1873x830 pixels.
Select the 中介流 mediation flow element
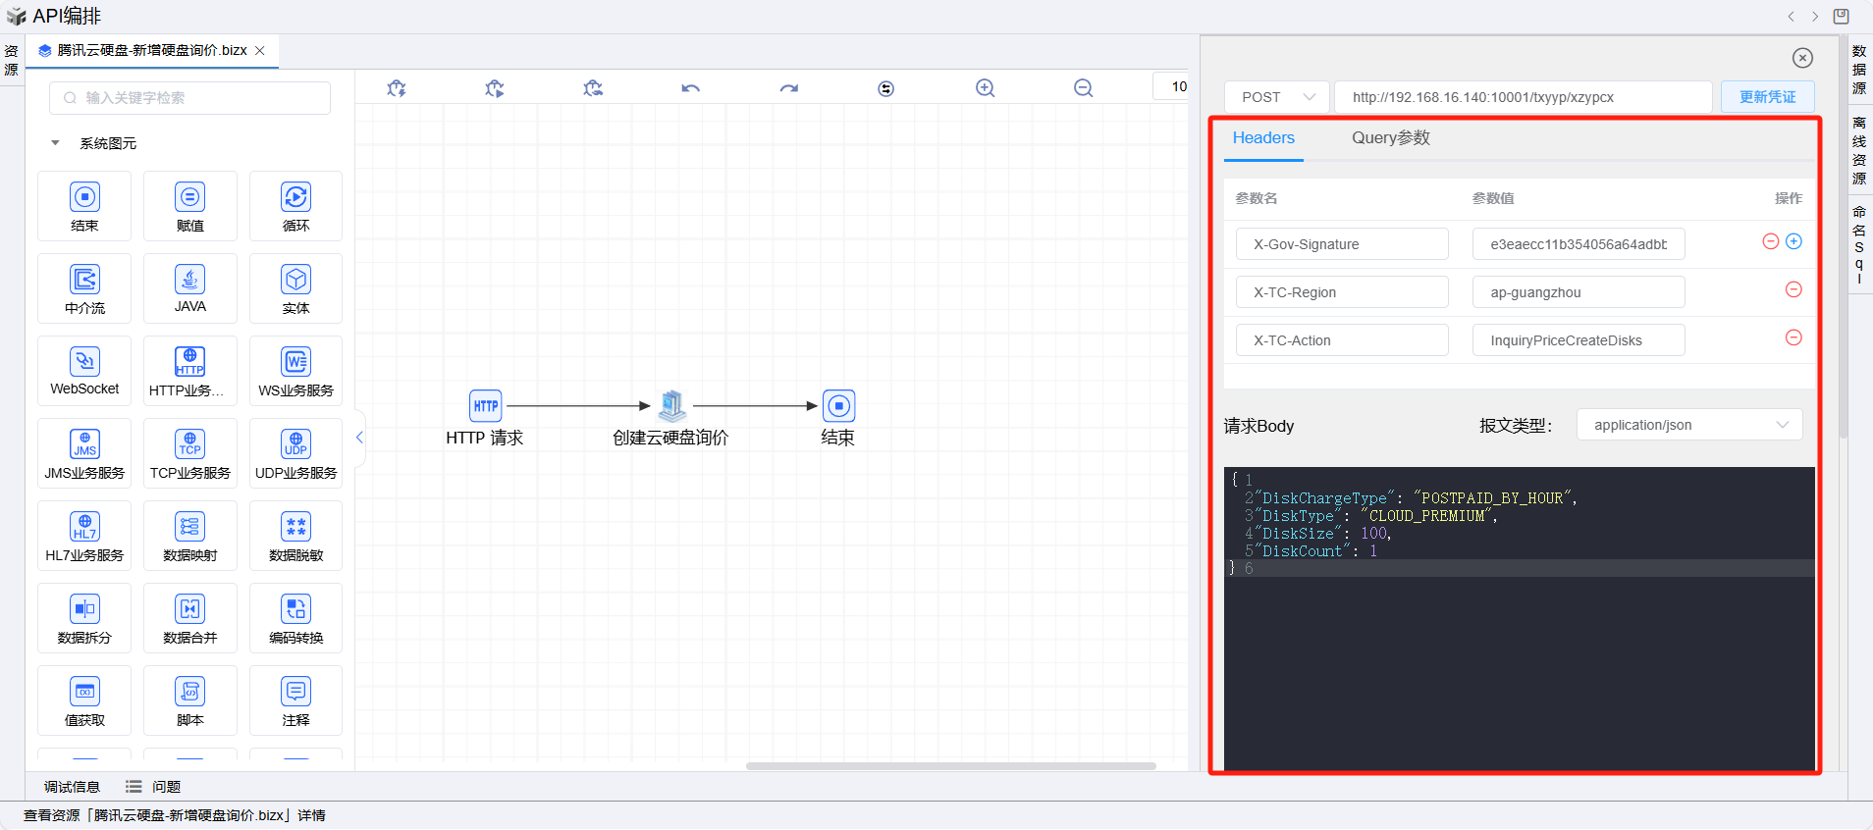(84, 288)
